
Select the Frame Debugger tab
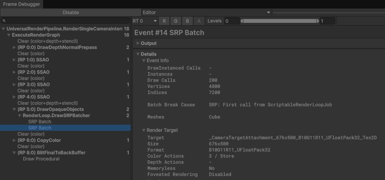coord(21,4)
